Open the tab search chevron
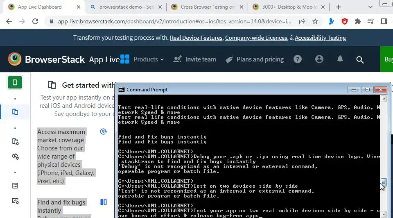The image size is (393, 218). 370,7
